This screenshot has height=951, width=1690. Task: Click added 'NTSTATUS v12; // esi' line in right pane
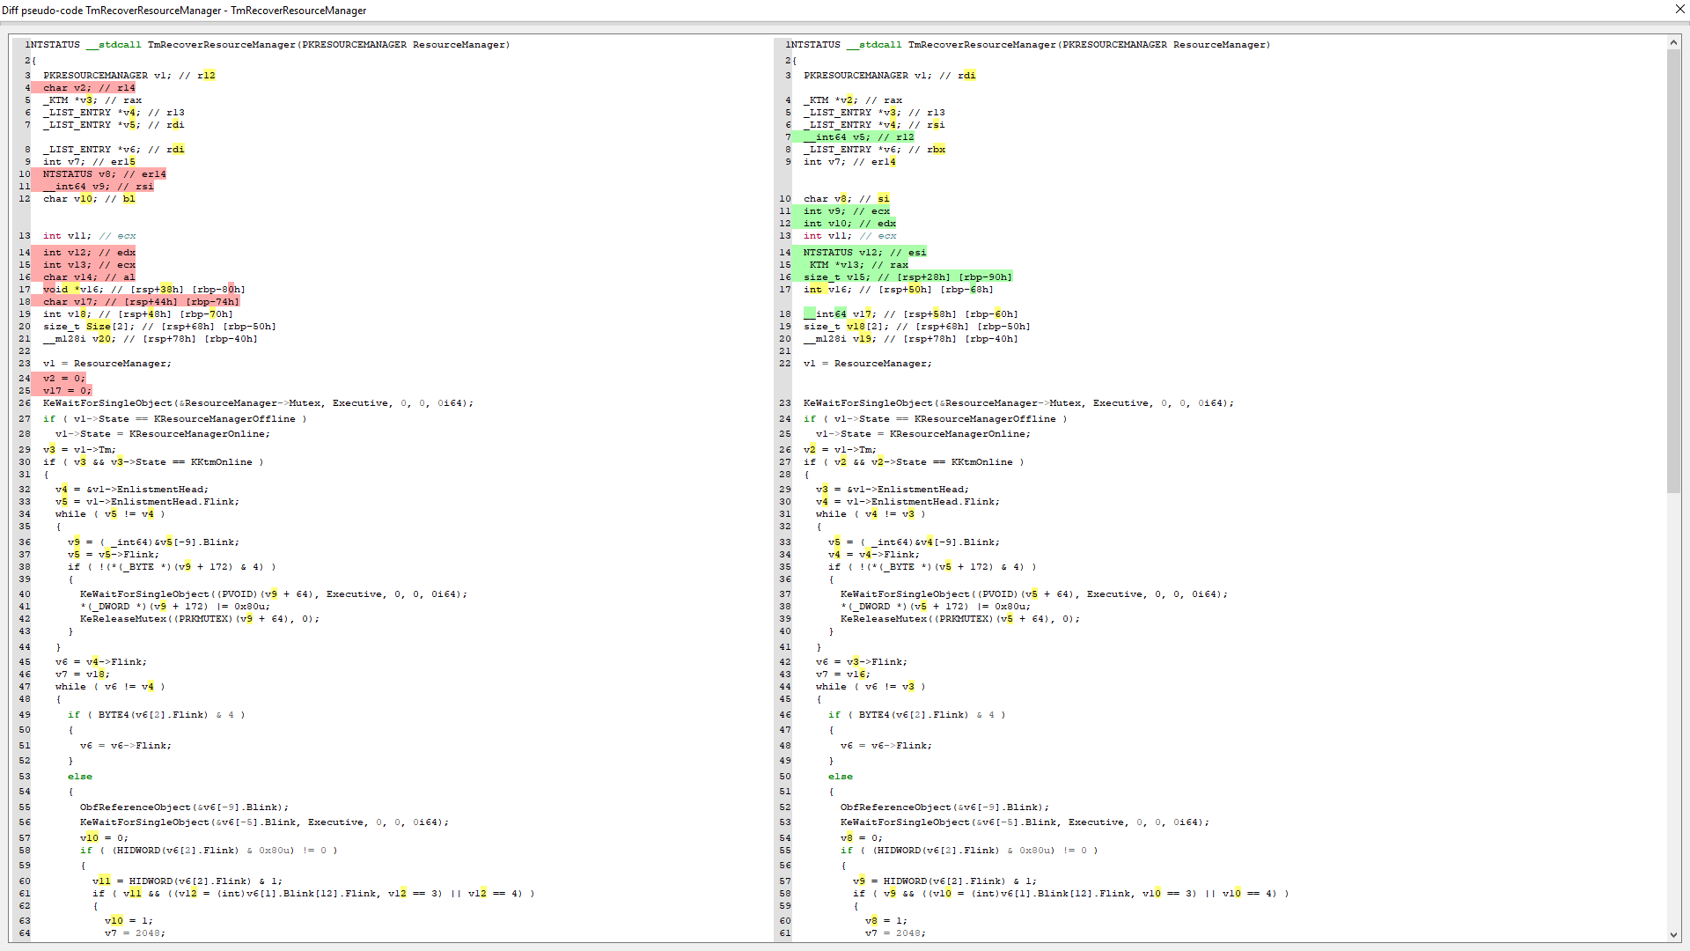coord(863,253)
